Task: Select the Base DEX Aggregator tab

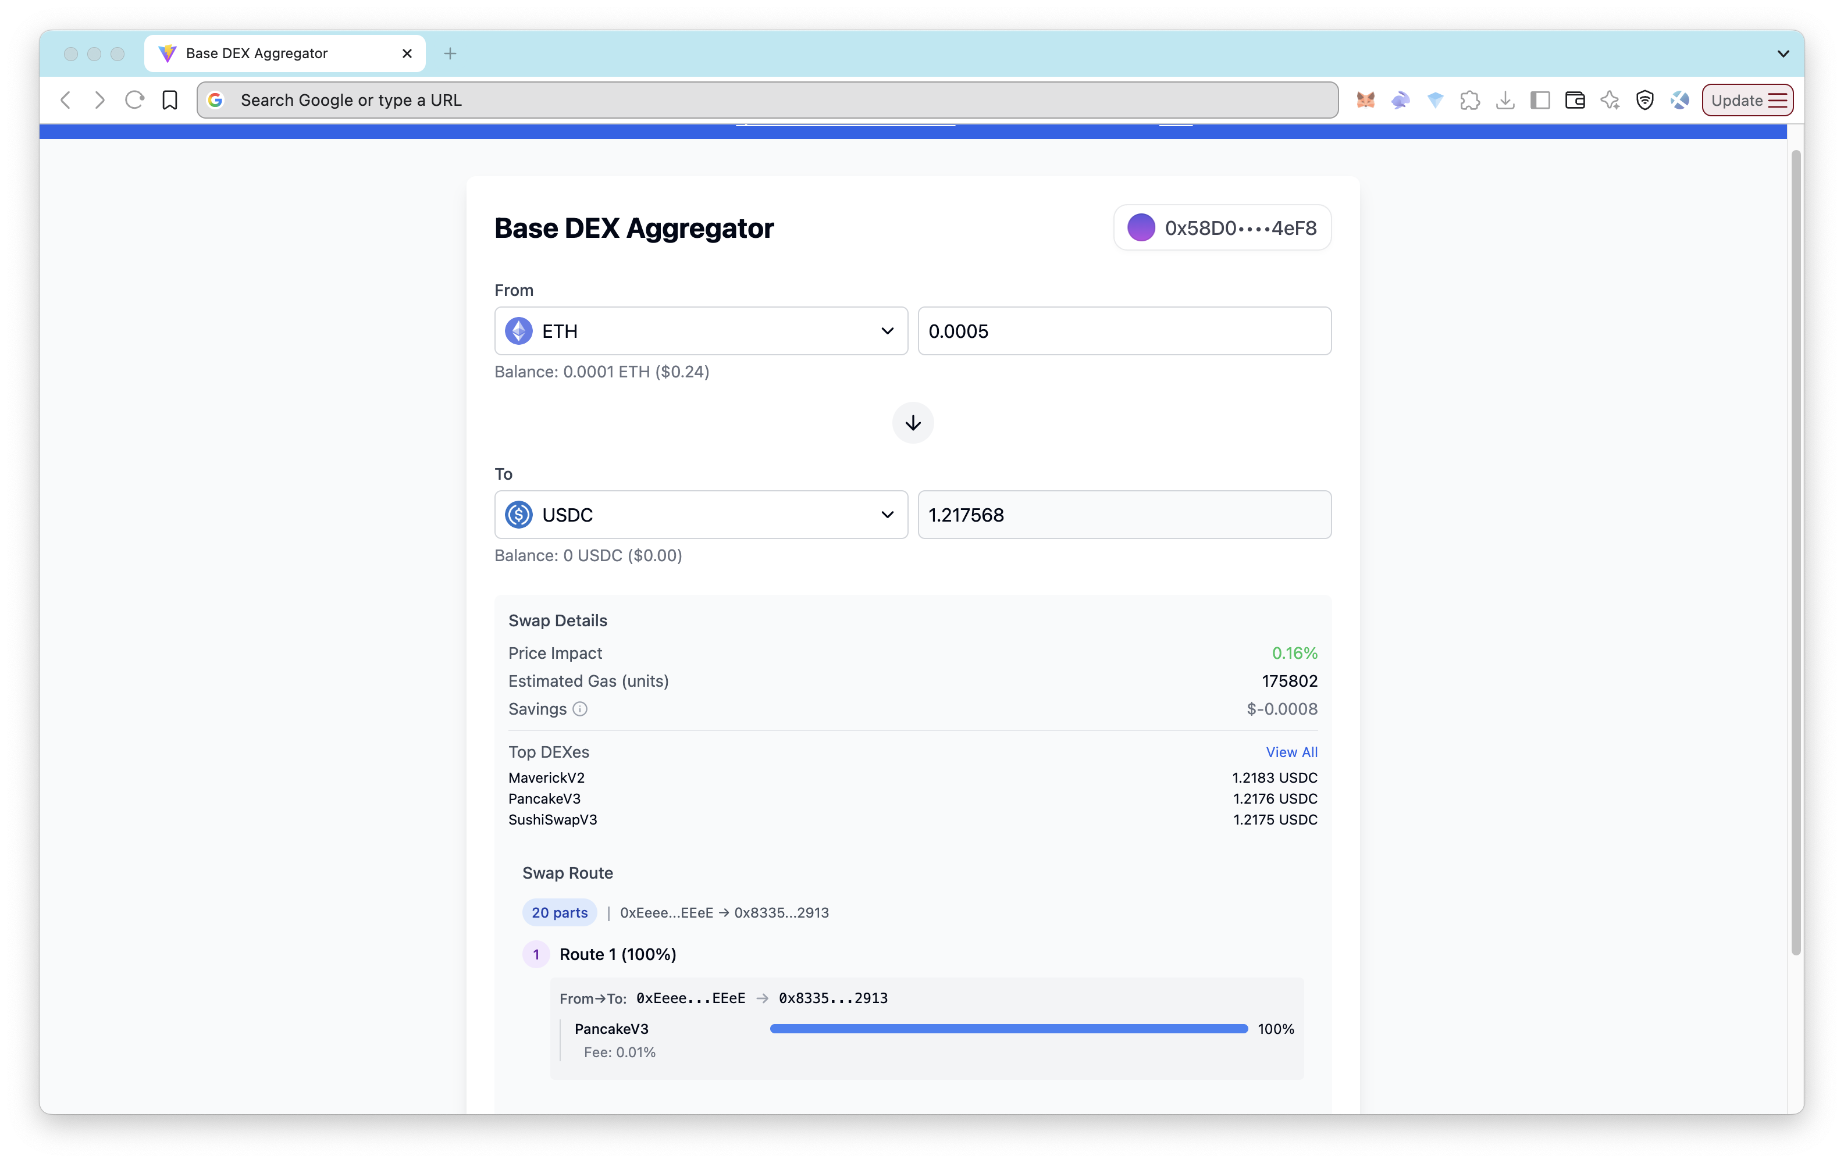Action: (285, 53)
